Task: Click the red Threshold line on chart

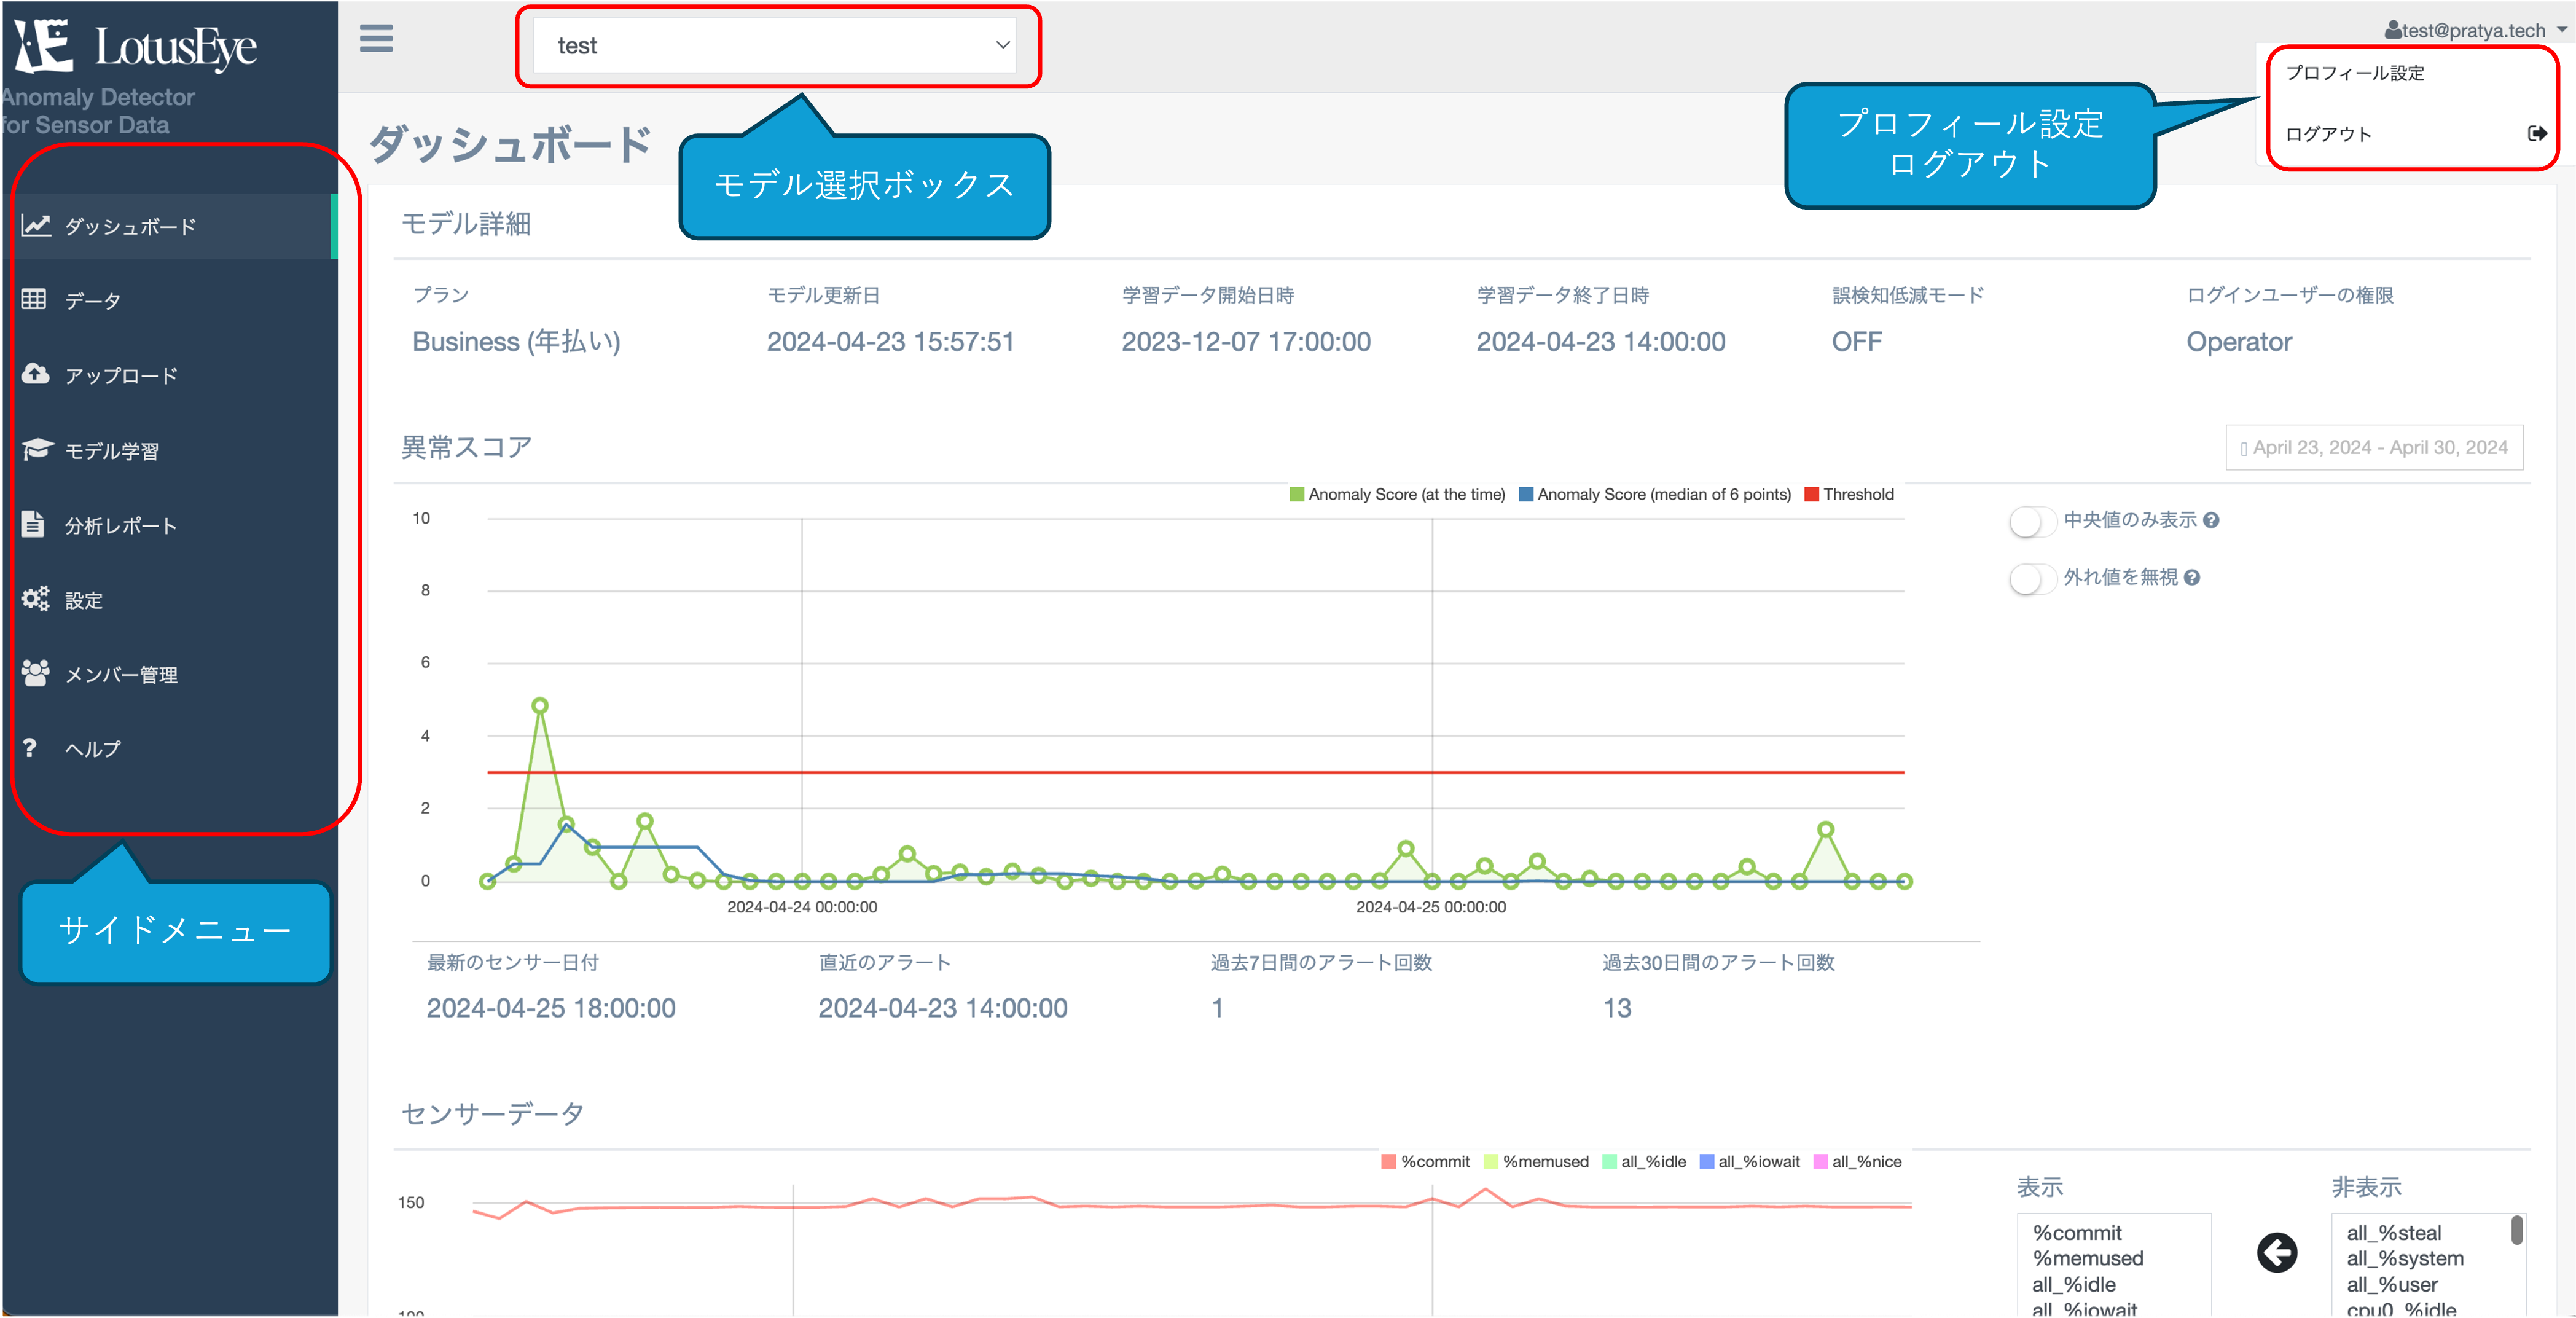Action: (1195, 772)
